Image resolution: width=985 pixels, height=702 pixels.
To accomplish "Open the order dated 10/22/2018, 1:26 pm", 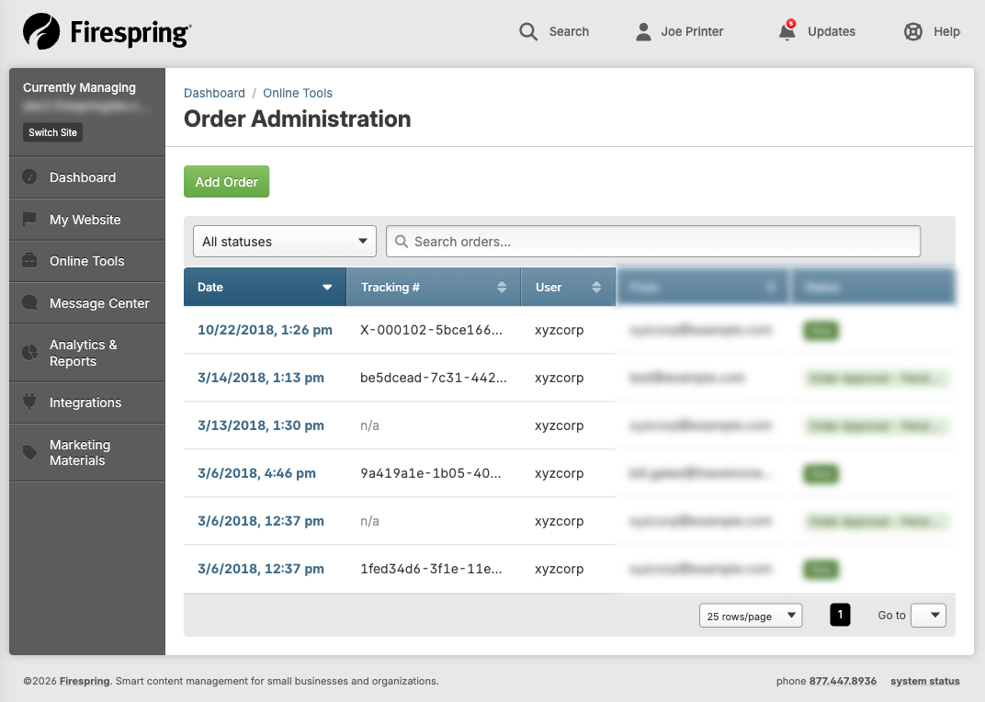I will point(265,330).
